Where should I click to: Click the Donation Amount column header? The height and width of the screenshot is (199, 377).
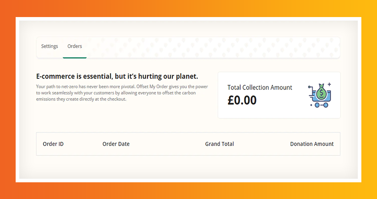pyautogui.click(x=312, y=144)
